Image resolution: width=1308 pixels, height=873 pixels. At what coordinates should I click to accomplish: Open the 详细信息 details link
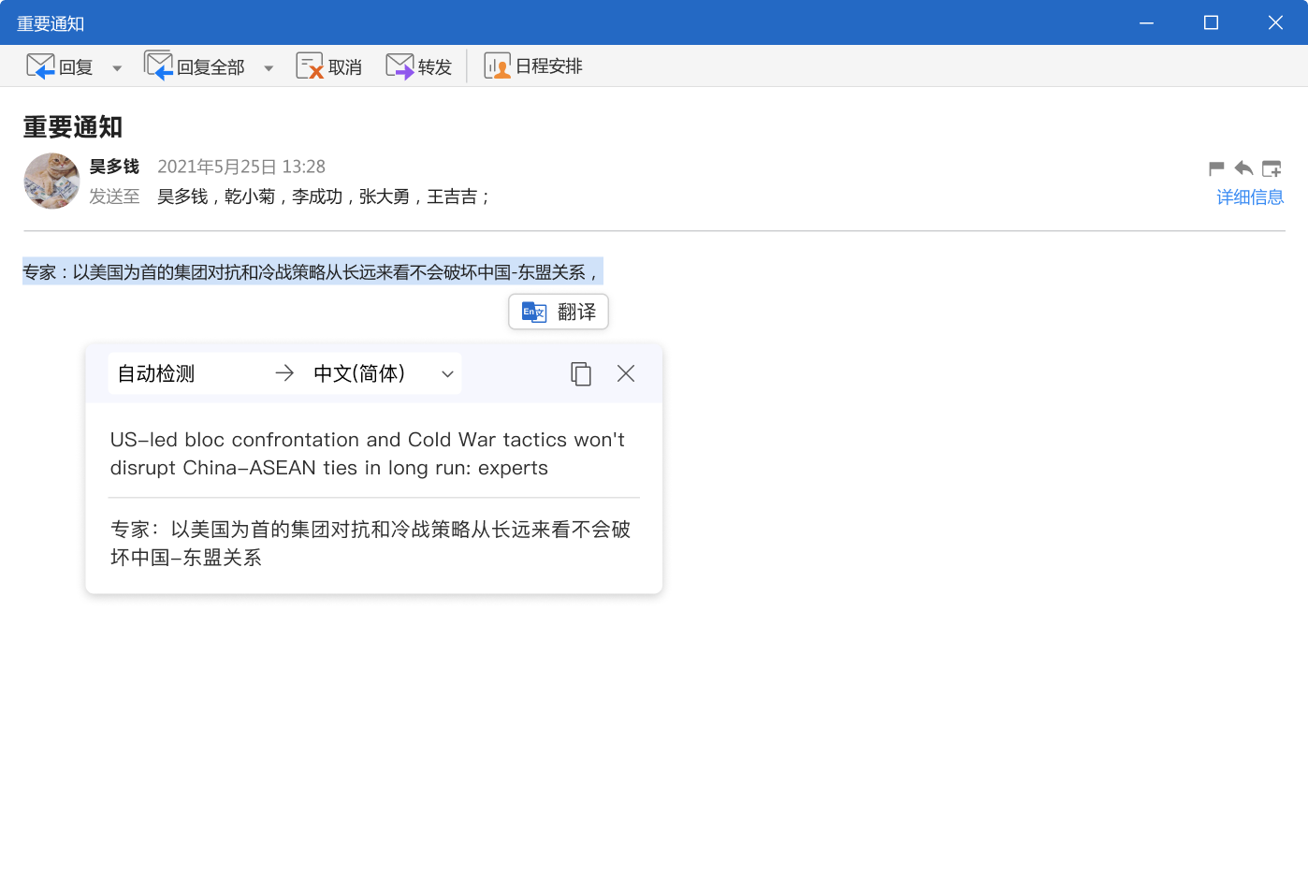(1249, 197)
